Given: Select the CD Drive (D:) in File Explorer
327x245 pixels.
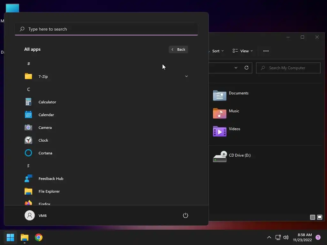Looking at the screenshot, I should point(232,157).
